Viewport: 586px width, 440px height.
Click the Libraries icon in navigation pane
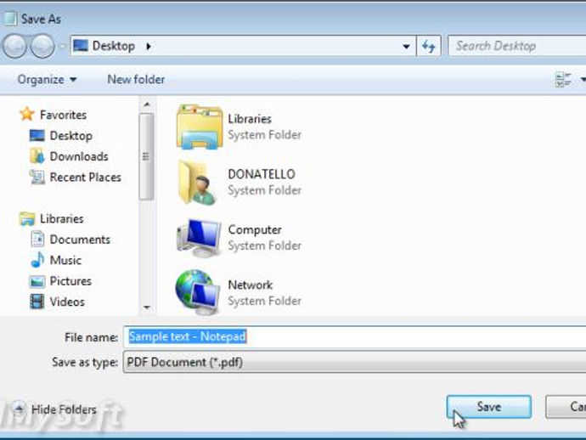point(27,218)
